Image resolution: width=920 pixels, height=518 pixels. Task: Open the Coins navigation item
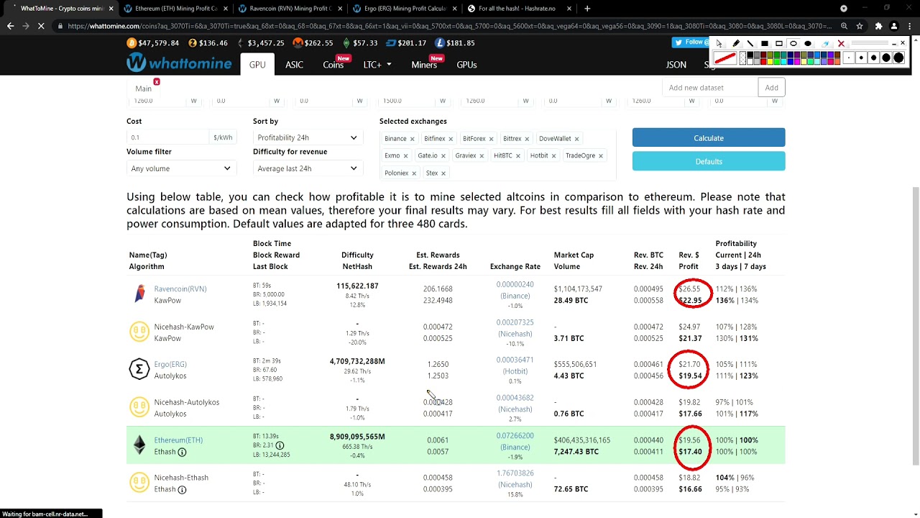(x=333, y=65)
